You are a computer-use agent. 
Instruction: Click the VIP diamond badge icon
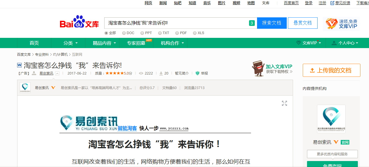point(332,24)
